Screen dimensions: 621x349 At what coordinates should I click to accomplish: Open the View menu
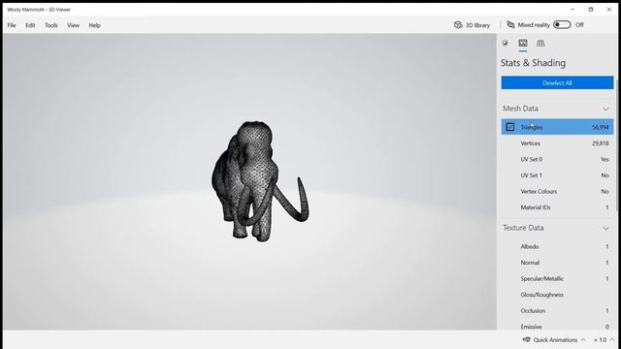coord(74,25)
